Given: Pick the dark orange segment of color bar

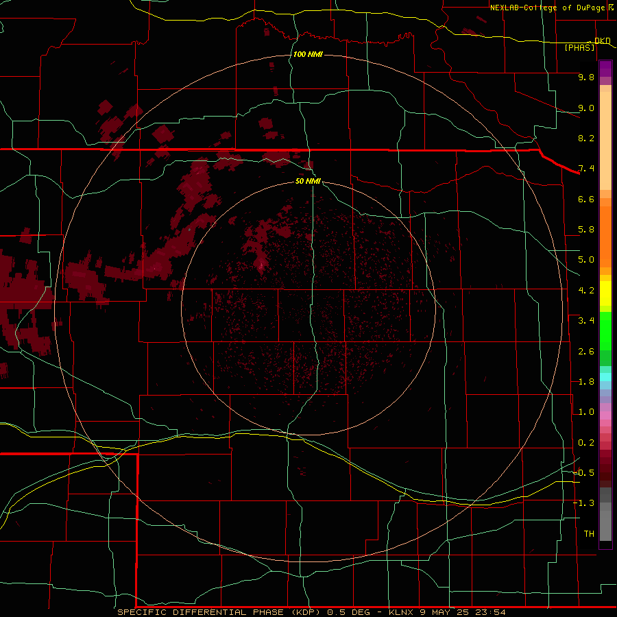Looking at the screenshot, I should click(x=605, y=237).
